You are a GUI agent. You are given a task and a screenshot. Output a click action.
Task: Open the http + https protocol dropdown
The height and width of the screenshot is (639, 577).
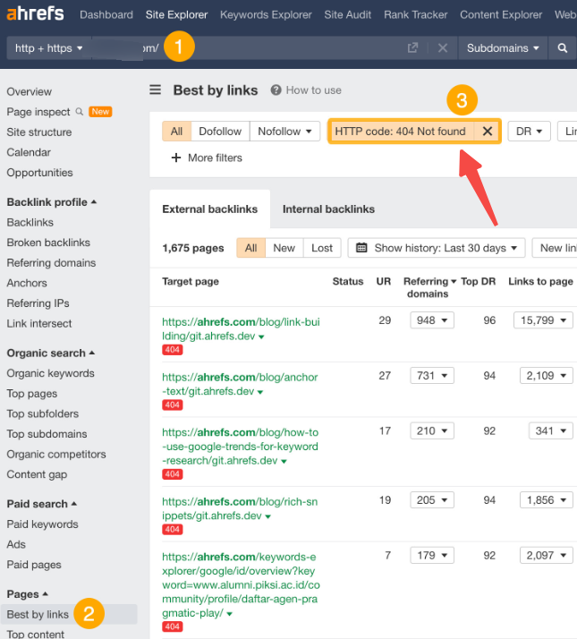[49, 48]
